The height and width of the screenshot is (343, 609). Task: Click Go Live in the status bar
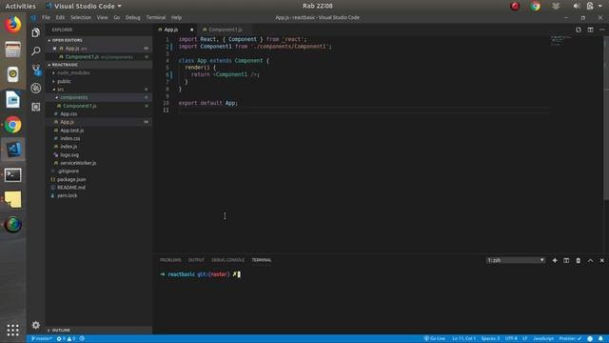pyautogui.click(x=435, y=339)
